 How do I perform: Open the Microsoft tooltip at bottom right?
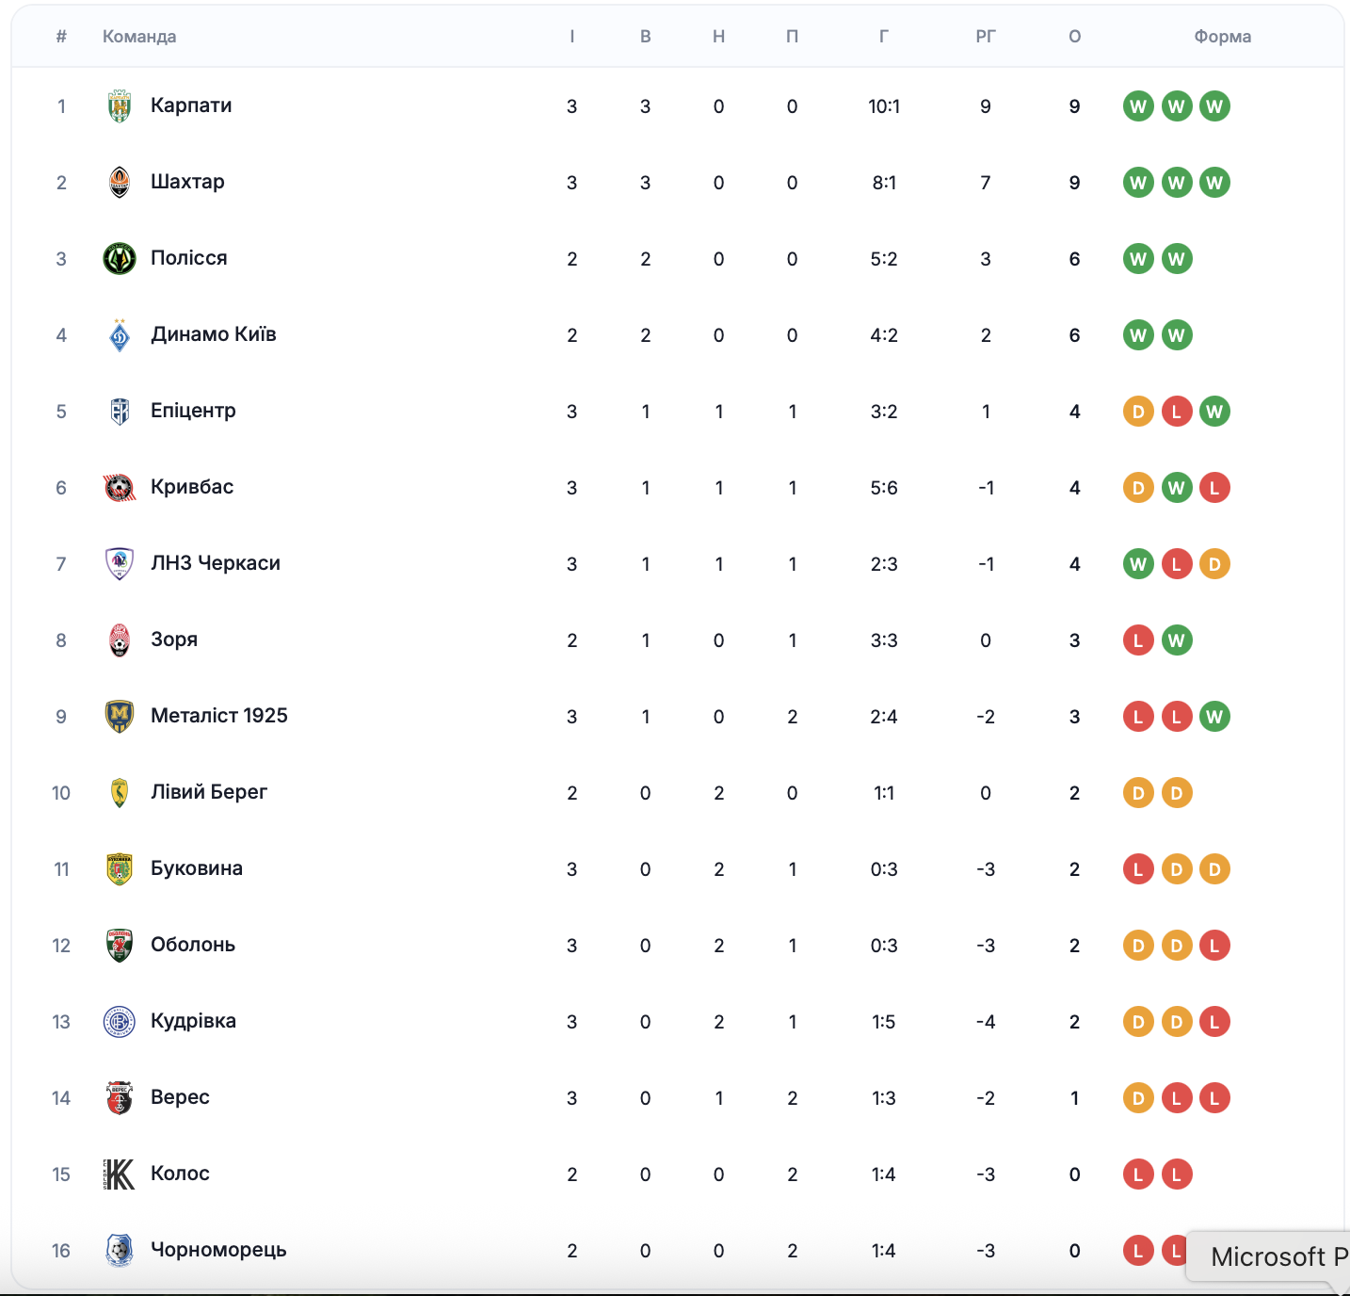coord(1268,1256)
